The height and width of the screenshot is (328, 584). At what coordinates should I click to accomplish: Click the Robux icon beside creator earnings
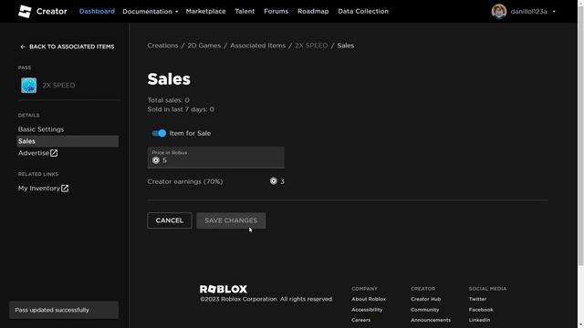(x=274, y=181)
